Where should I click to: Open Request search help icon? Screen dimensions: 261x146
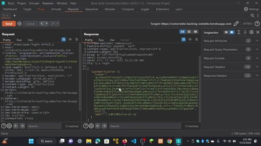(x=4, y=126)
